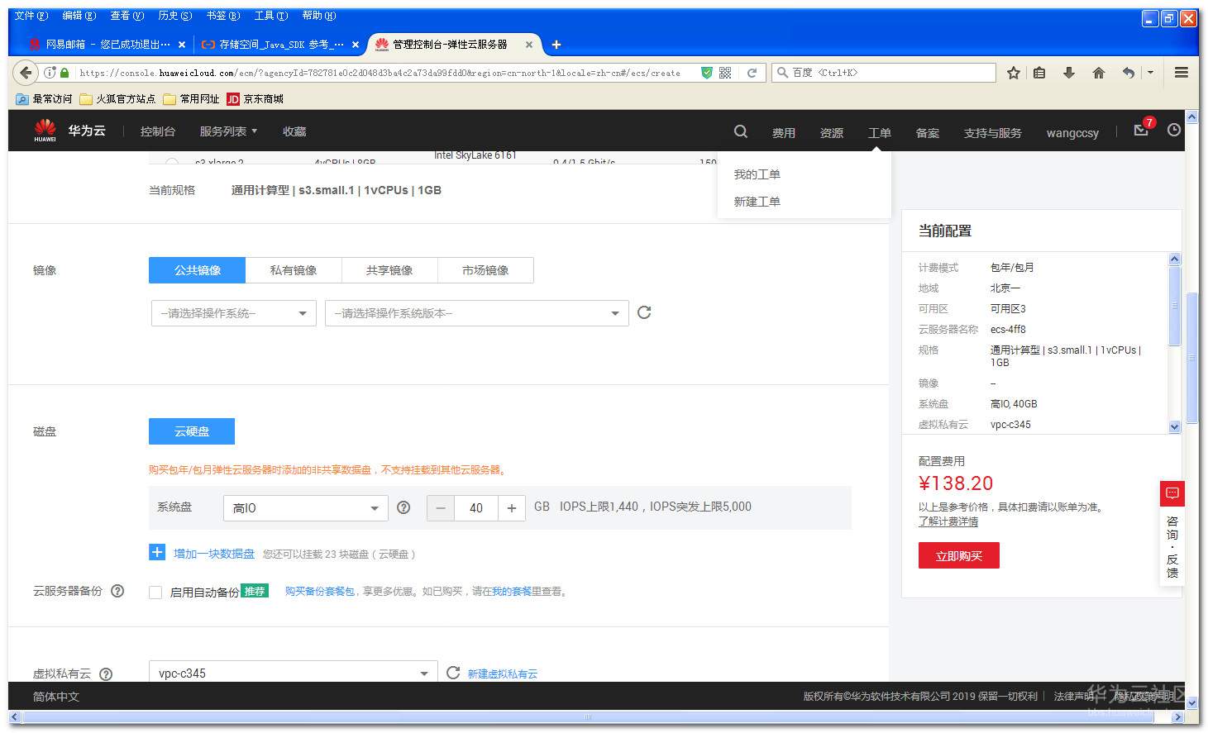Viewport: 1208px width, 733px height.
Task: Click the help icon beside 系统盘 type
Action: pos(403,507)
